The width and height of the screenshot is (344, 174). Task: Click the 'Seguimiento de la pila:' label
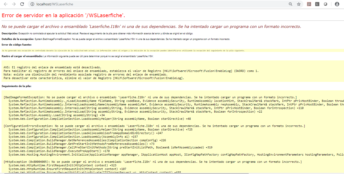16,86
